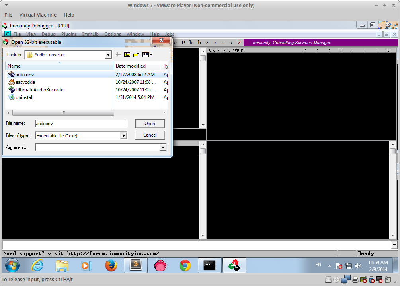Open the ImmLib menu
The width and height of the screenshot is (400, 286).
(90, 34)
